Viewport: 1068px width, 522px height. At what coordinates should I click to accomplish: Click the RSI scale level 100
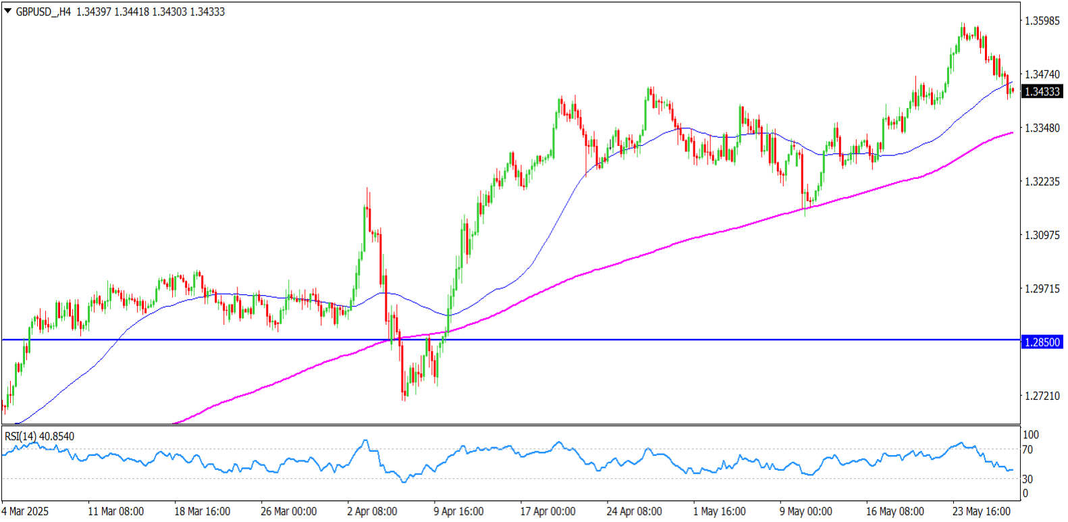point(1031,435)
